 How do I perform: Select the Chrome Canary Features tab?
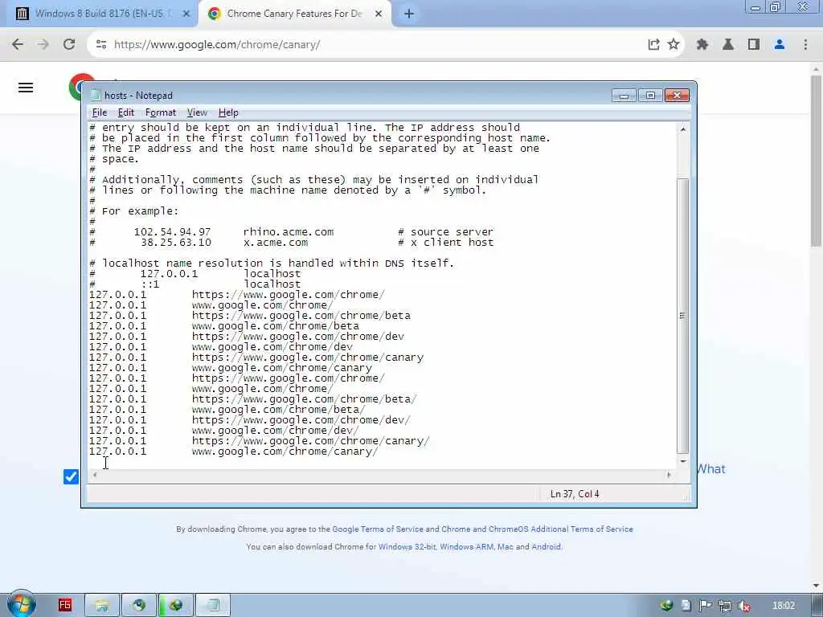pyautogui.click(x=294, y=14)
